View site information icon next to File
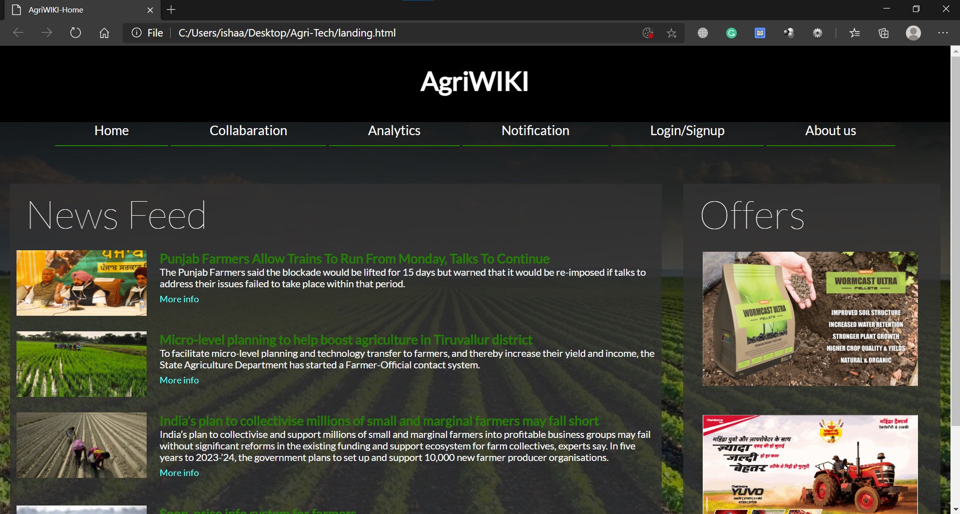 [x=136, y=33]
